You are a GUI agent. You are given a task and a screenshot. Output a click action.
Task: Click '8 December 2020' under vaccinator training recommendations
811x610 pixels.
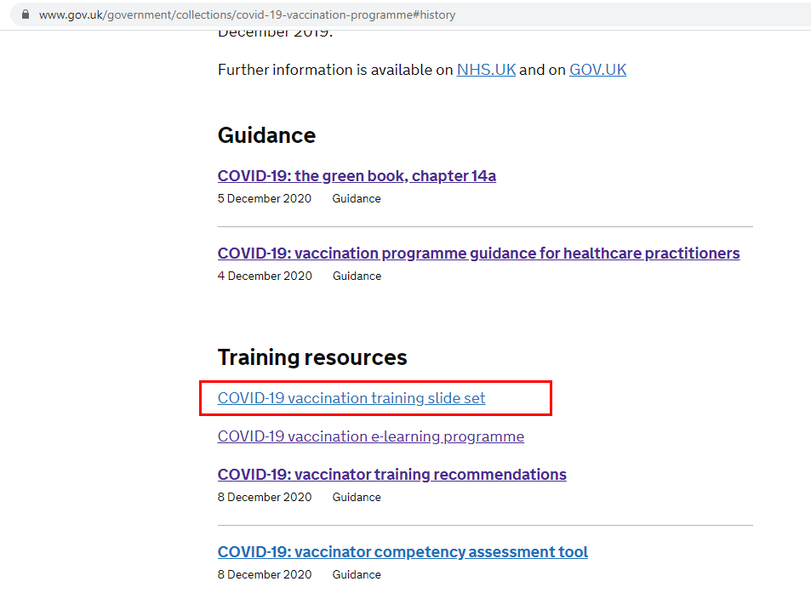tap(265, 498)
